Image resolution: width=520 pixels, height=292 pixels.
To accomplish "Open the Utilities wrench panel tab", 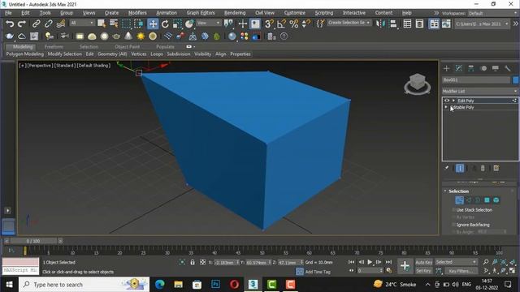I will point(507,68).
